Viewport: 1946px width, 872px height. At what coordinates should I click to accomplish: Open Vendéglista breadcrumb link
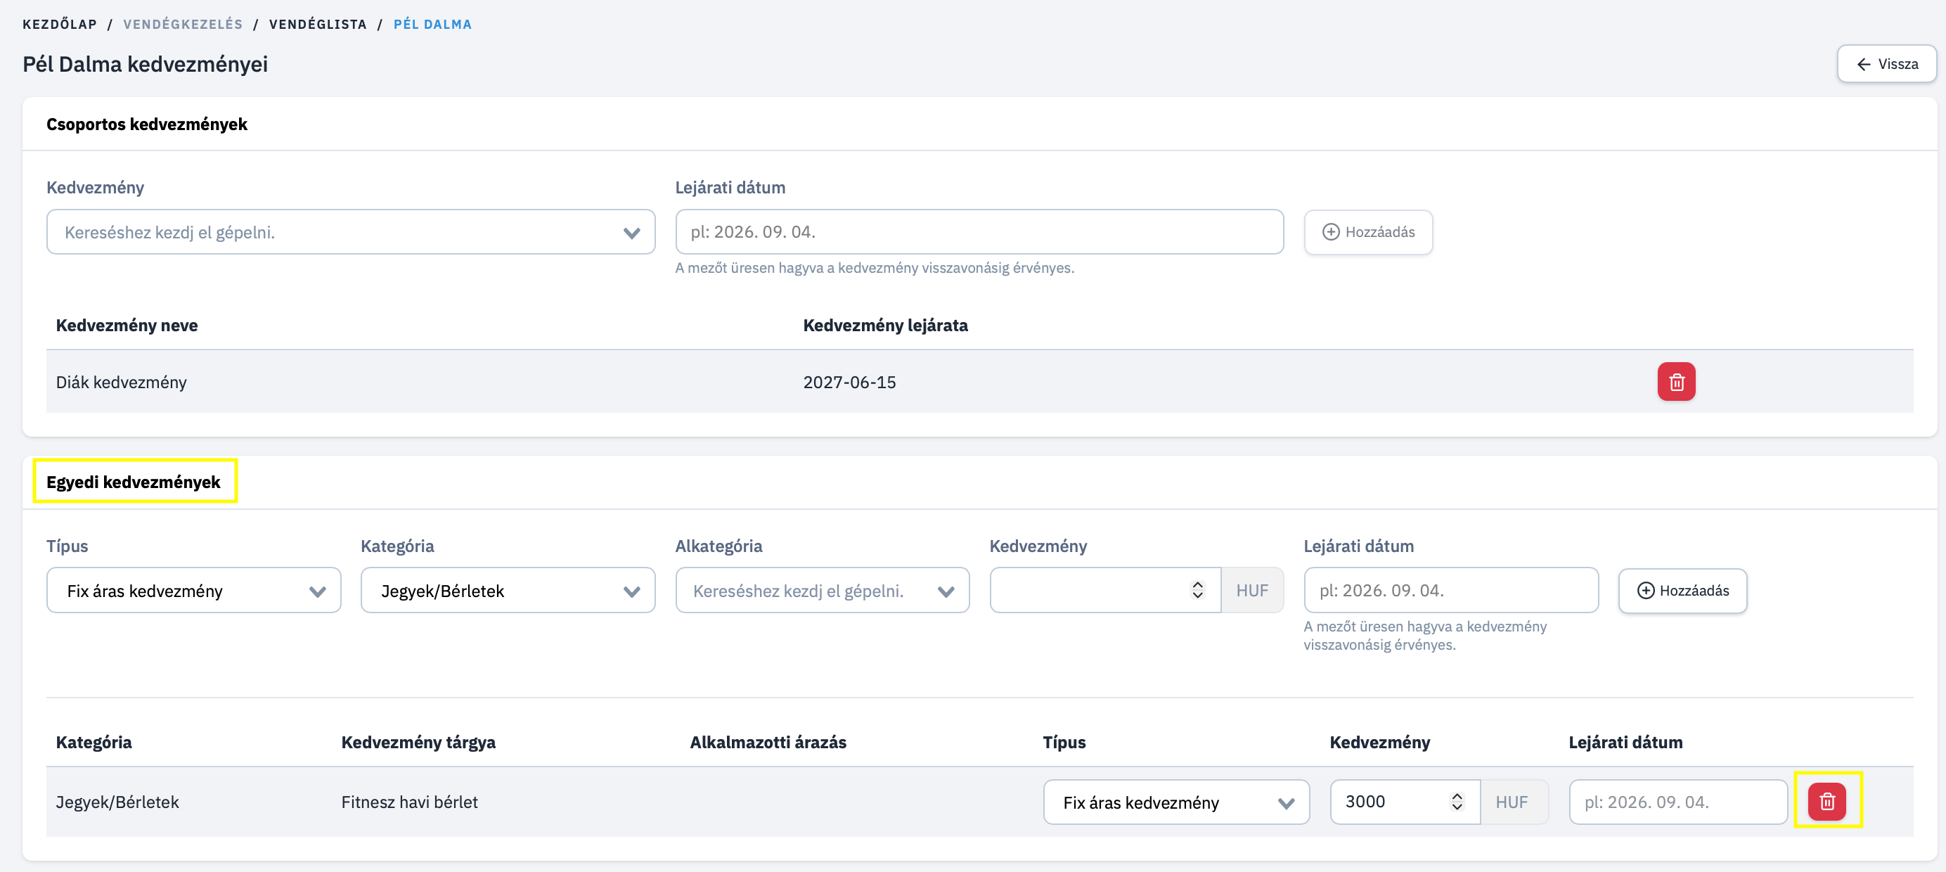tap(318, 24)
